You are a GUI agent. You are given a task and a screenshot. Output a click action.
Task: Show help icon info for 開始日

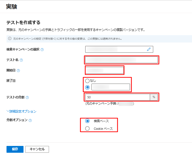(18, 71)
